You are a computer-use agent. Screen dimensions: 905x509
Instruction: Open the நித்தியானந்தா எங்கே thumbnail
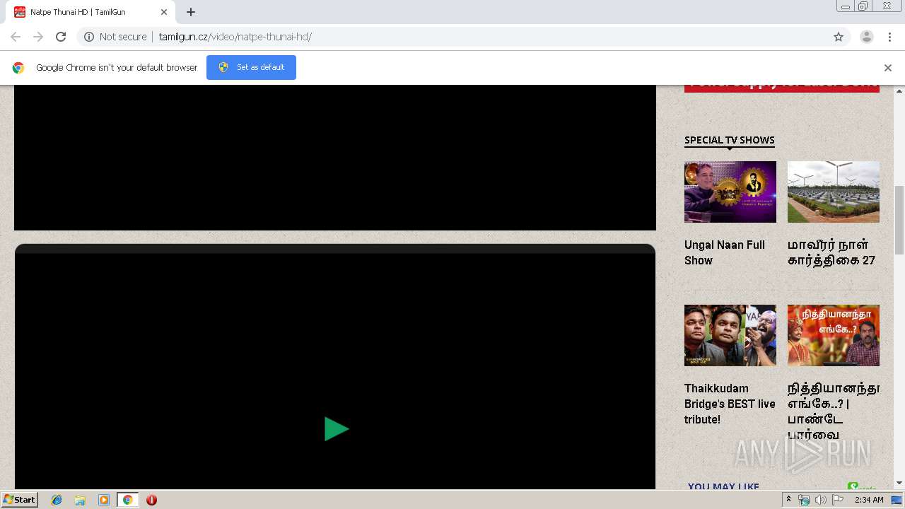point(834,335)
